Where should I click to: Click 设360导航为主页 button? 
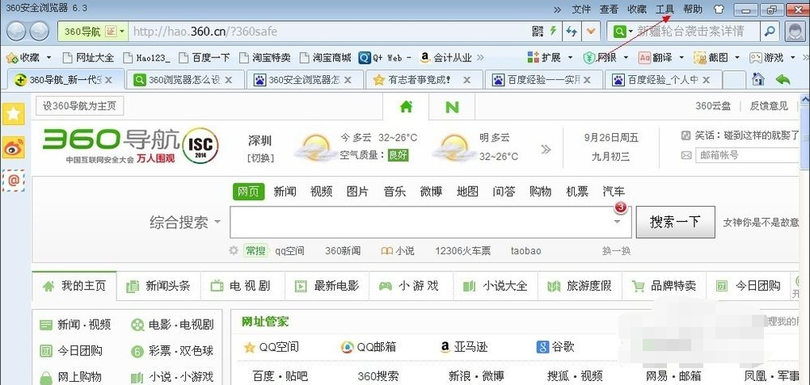point(79,107)
